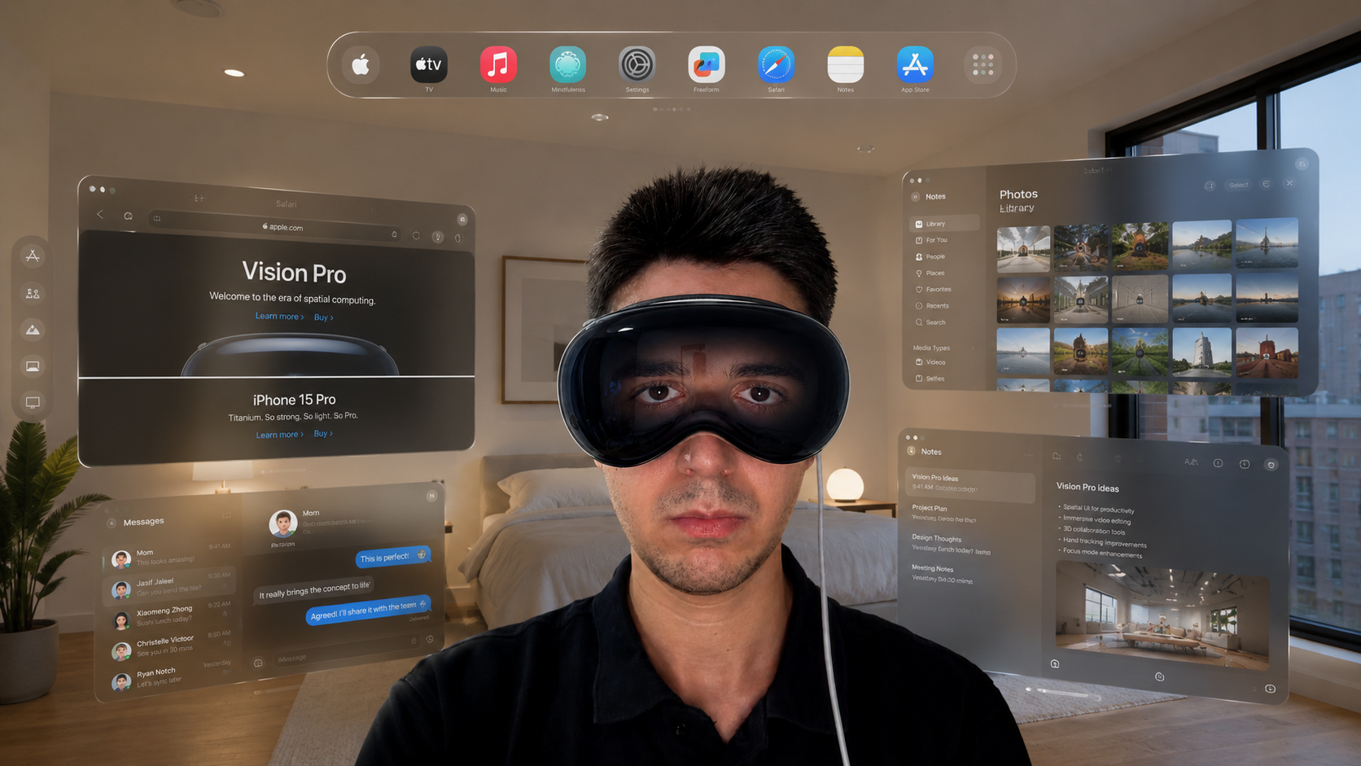Click Buy link under iPhone 15 Pro

(x=323, y=433)
